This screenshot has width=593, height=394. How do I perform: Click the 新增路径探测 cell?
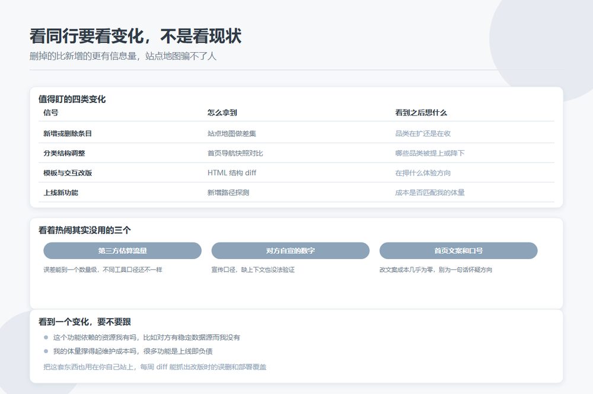pos(228,192)
